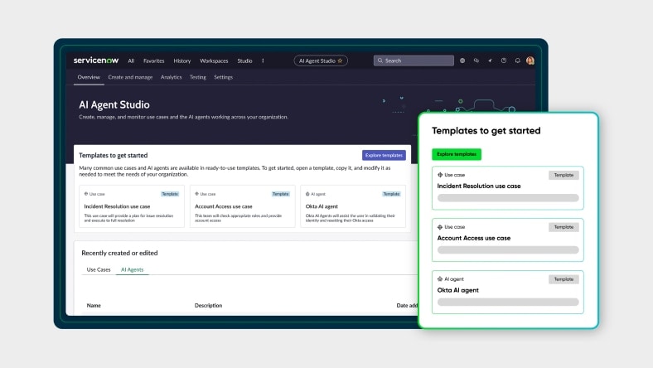
Task: Open the three-dot more menu in header
Action: coord(264,61)
